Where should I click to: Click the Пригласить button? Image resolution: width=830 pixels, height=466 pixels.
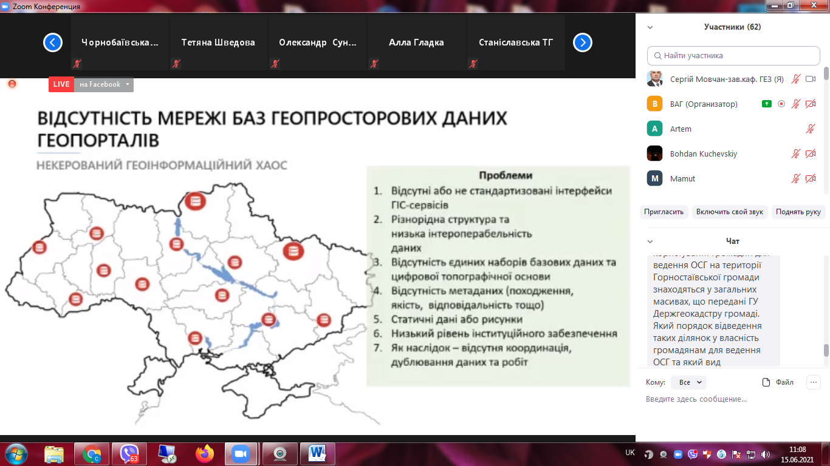pyautogui.click(x=664, y=212)
